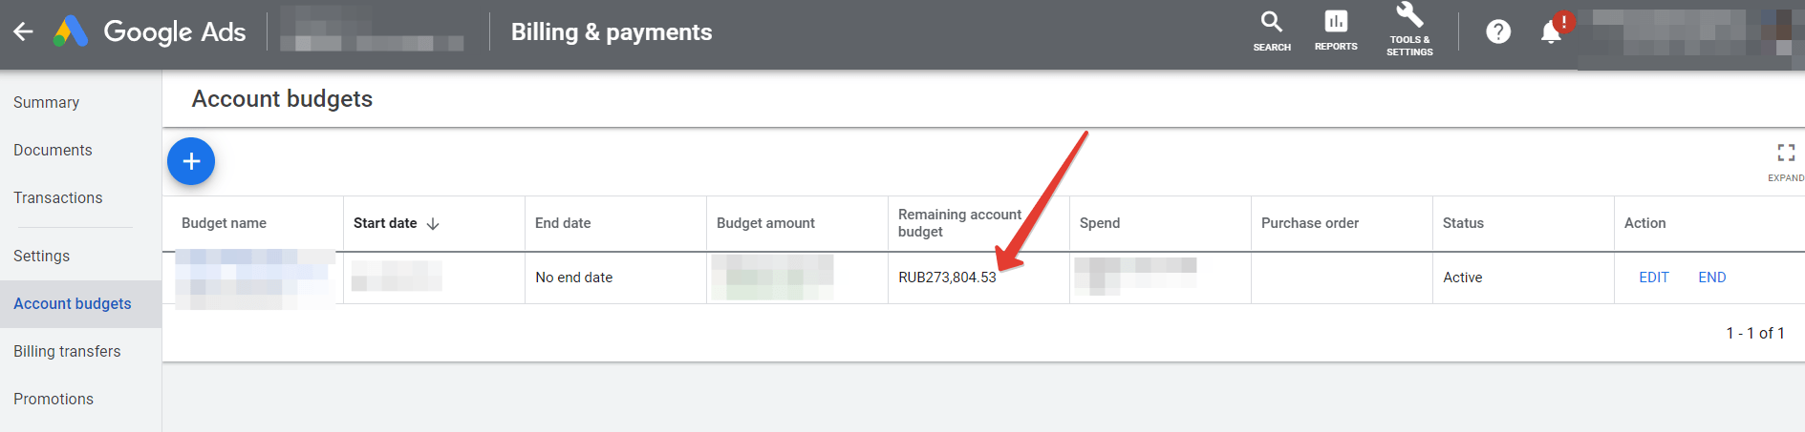
Task: Click the EDIT link for the budget
Action: pyautogui.click(x=1653, y=278)
